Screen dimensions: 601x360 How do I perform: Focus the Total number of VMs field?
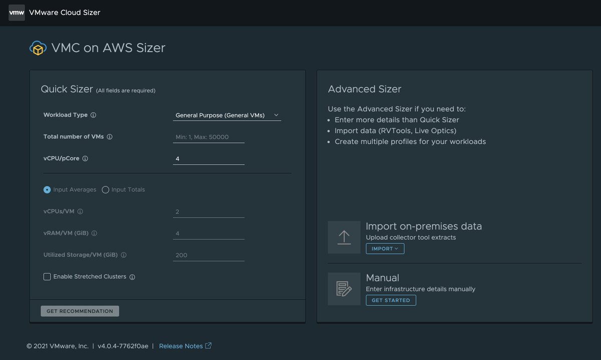[209, 137]
